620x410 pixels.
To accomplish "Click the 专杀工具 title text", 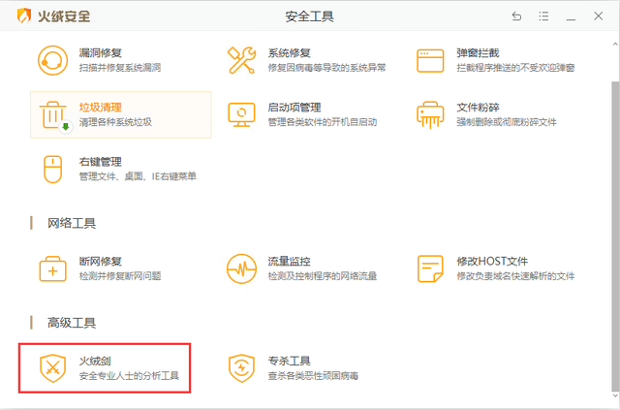I will (289, 362).
